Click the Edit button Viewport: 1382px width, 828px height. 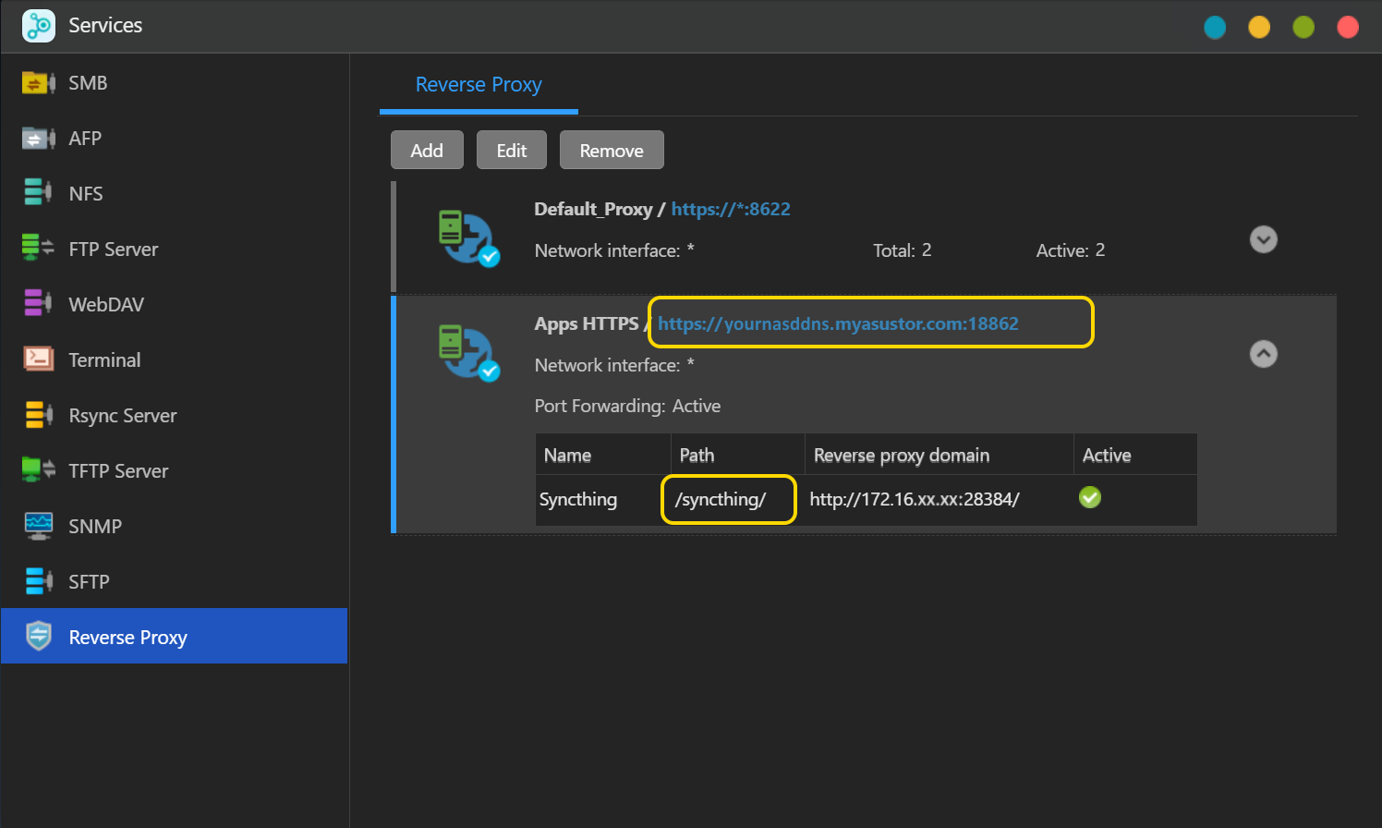coord(512,150)
